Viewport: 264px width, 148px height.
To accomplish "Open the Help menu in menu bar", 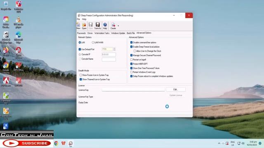I will [84, 19].
